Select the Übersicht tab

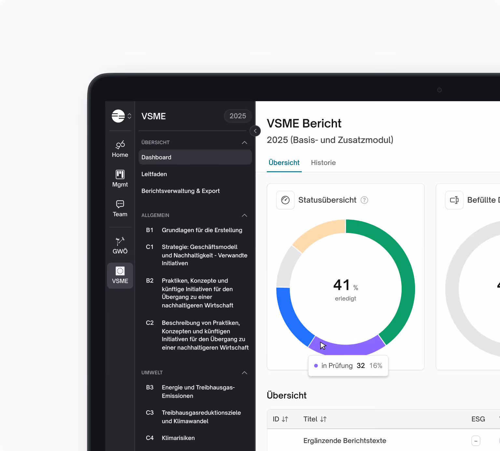click(284, 163)
